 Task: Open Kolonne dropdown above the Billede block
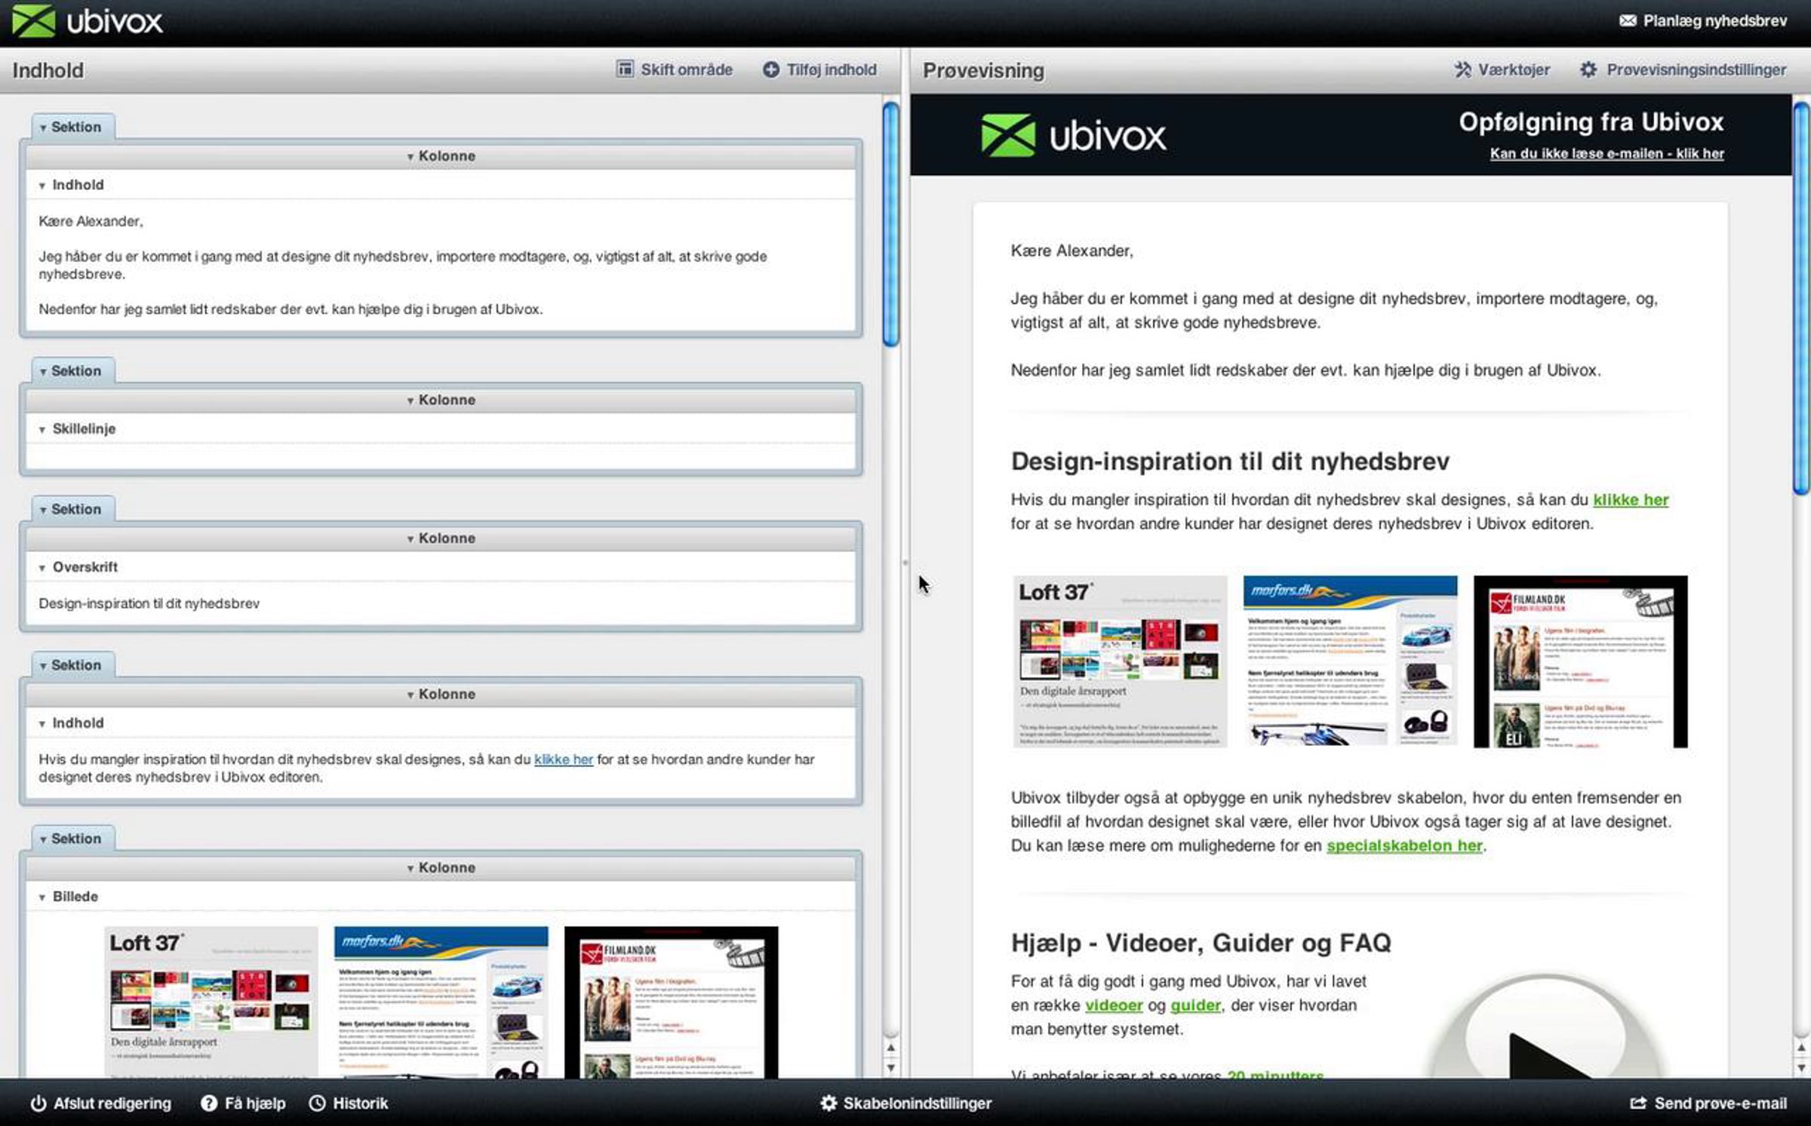pos(441,867)
